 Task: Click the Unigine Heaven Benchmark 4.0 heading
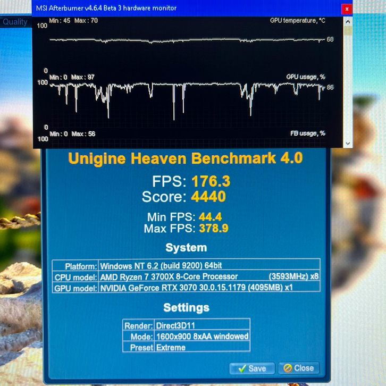click(186, 158)
